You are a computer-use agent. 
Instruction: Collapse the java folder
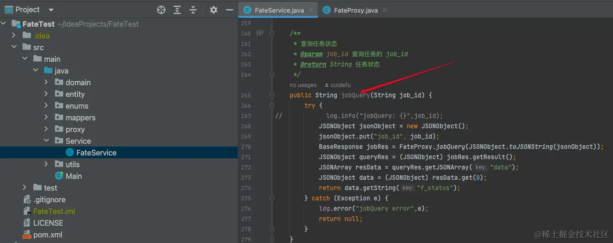pyautogui.click(x=35, y=71)
